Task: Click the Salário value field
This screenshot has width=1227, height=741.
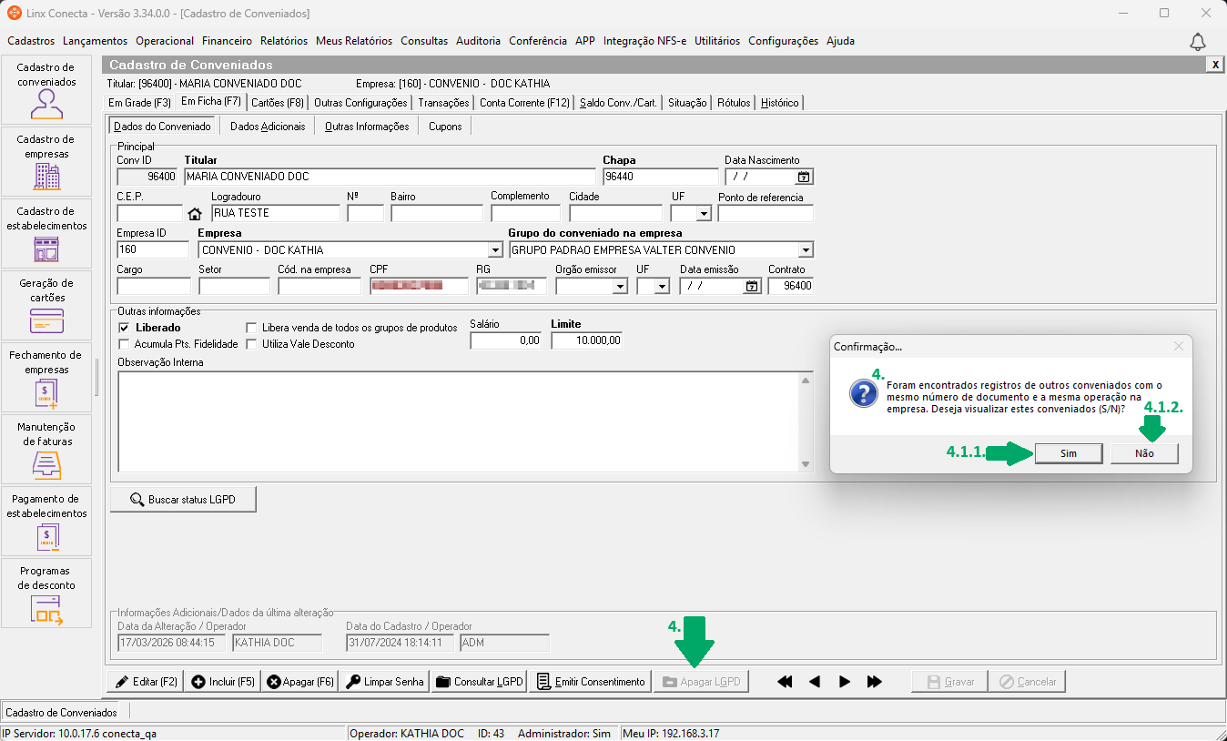Action: (x=506, y=340)
